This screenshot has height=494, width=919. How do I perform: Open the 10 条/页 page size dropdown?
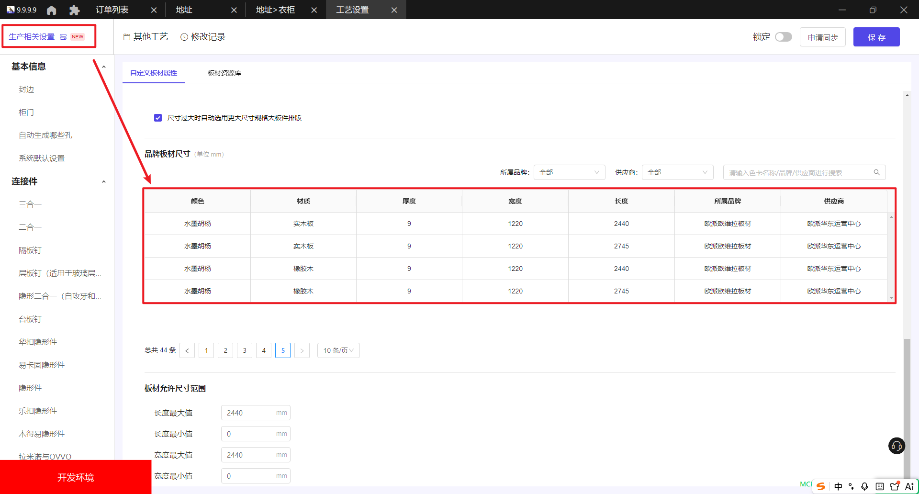tap(338, 350)
